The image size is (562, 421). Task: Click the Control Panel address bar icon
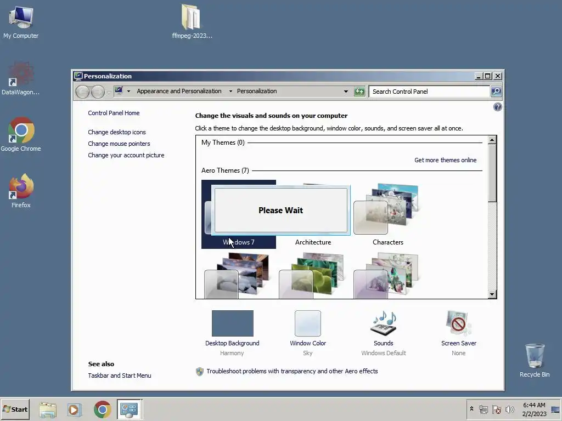pyautogui.click(x=119, y=90)
